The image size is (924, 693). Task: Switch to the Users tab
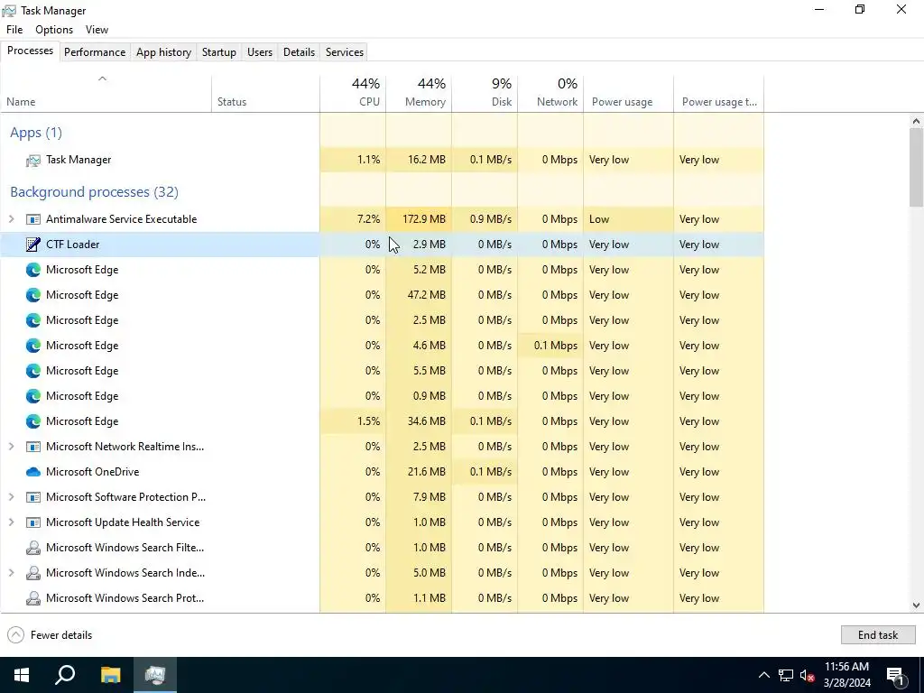point(260,51)
